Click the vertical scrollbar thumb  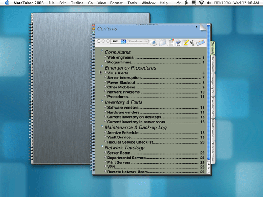(209, 92)
